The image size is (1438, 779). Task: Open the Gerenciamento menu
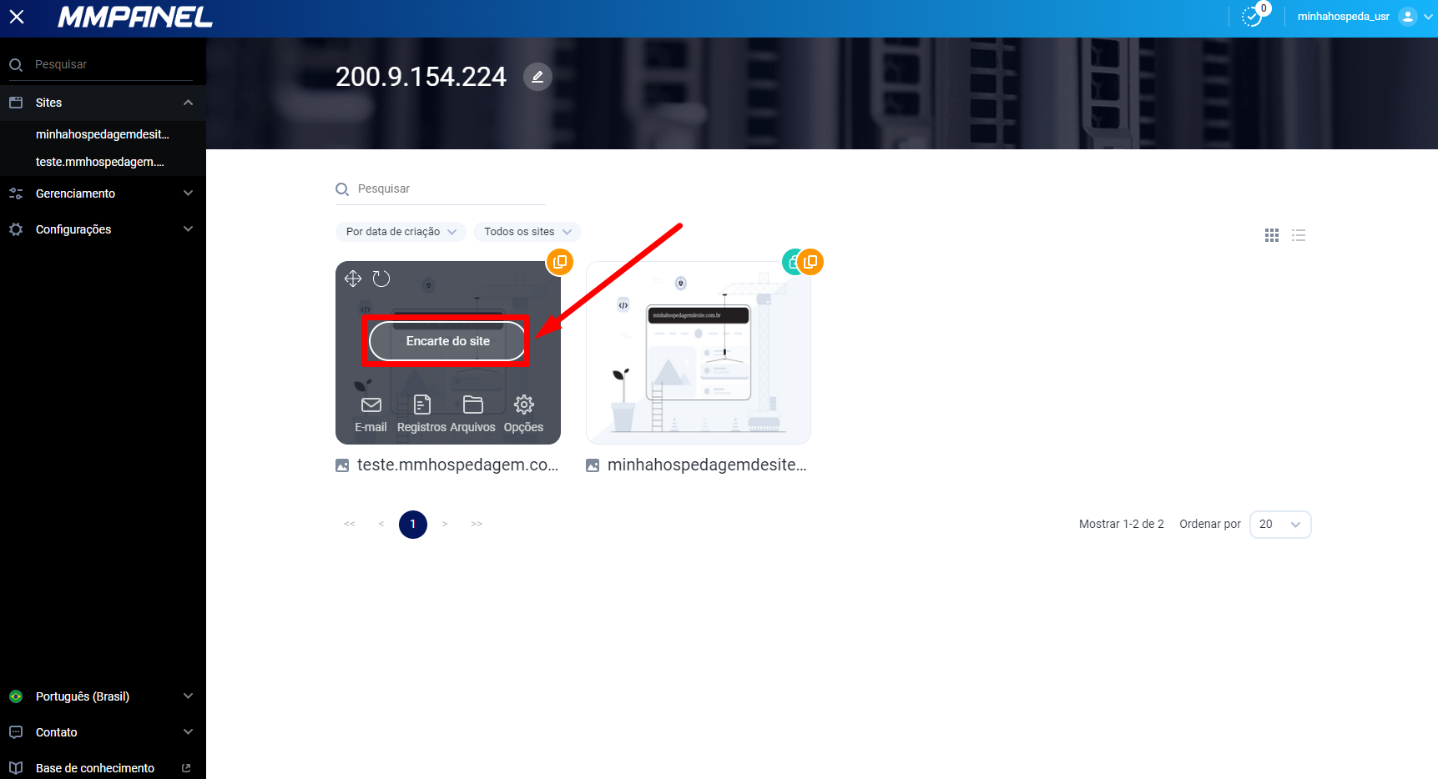(x=103, y=193)
